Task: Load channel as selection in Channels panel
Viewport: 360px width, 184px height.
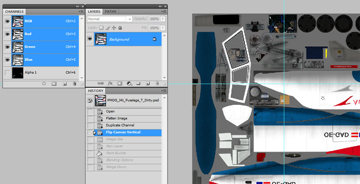Action: (x=44, y=84)
